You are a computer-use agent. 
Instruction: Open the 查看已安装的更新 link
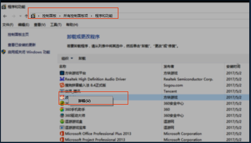point(22,45)
